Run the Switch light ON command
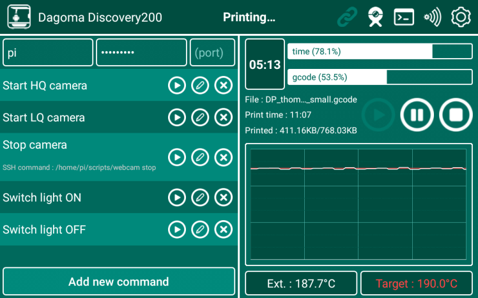478x298 pixels. [x=177, y=198]
